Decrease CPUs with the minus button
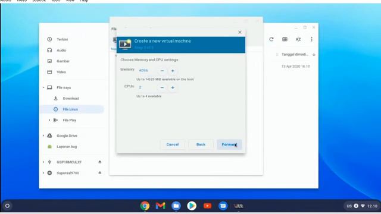The height and width of the screenshot is (214, 381). [x=162, y=87]
